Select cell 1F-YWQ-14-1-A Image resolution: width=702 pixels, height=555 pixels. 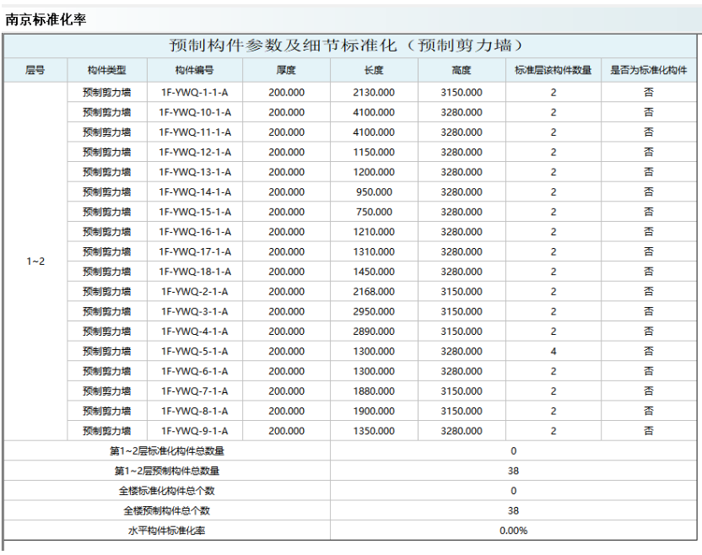pyautogui.click(x=195, y=192)
